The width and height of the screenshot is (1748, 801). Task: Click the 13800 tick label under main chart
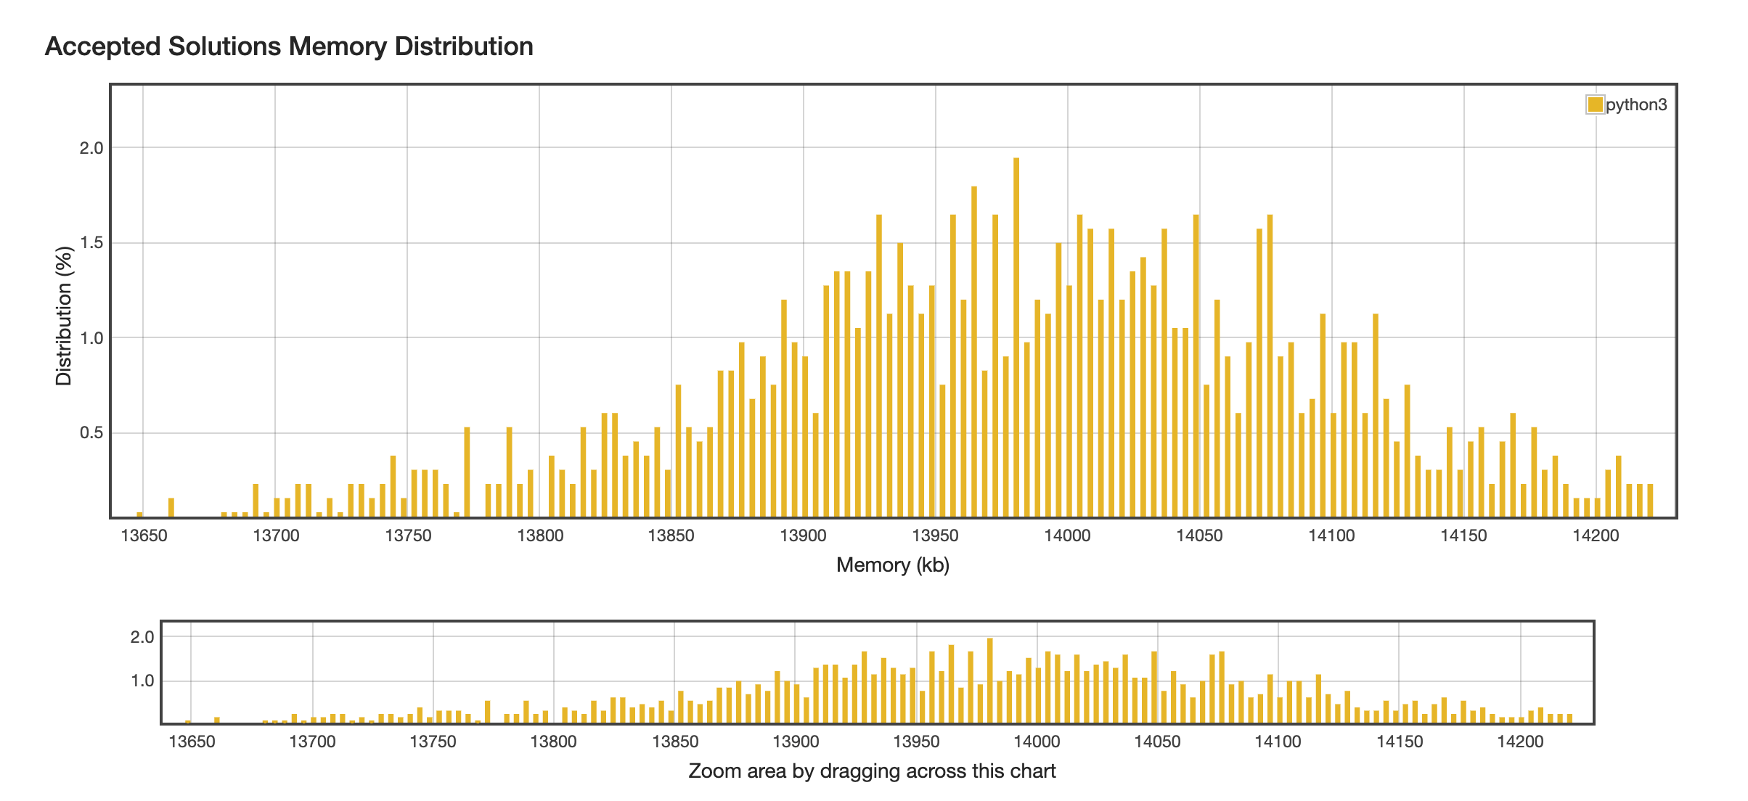pos(539,536)
